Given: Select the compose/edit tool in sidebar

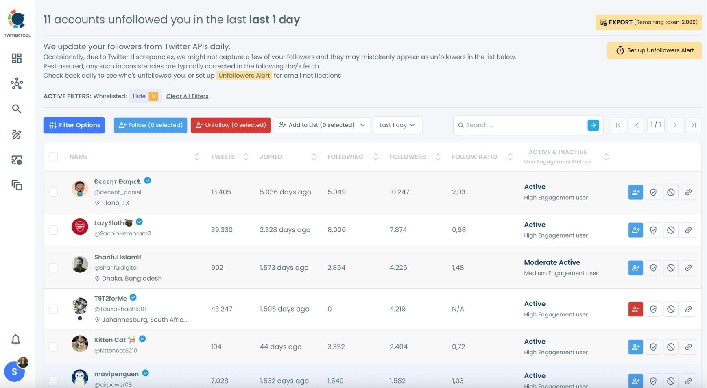Looking at the screenshot, I should tap(16, 134).
